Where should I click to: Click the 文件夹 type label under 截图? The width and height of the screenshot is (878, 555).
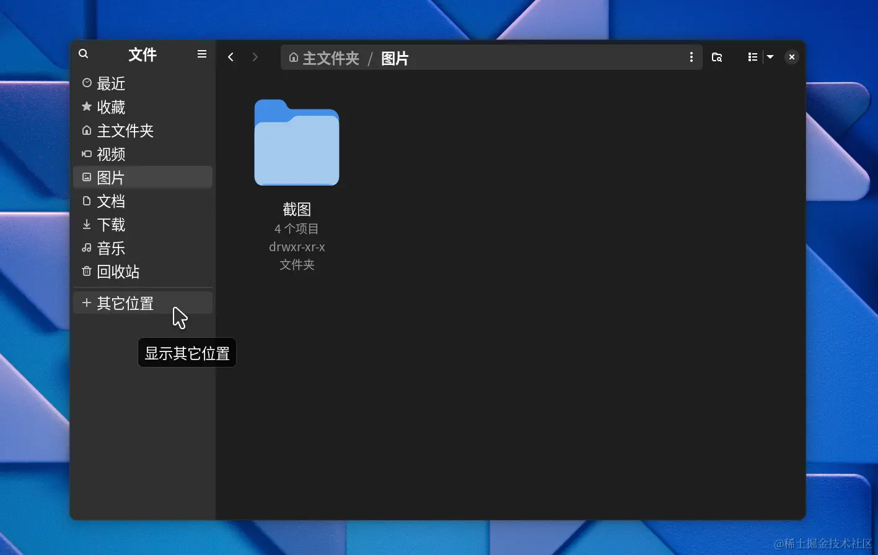[297, 265]
